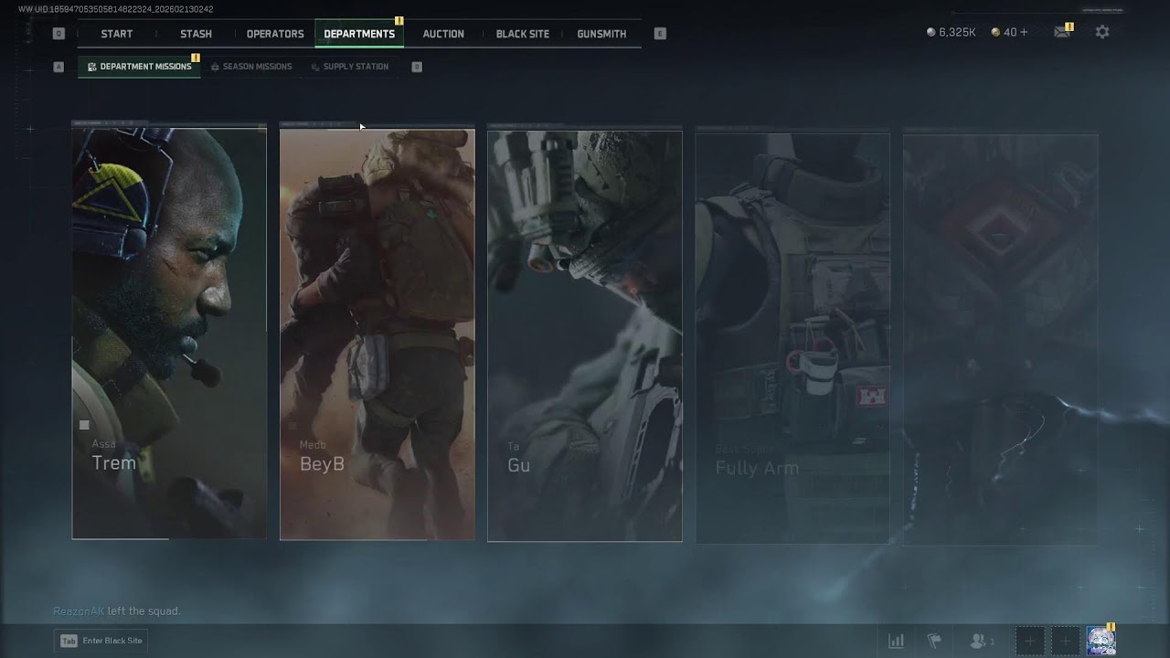Select the DEPARTMENTS tab
This screenshot has height=658, width=1170.
pos(359,34)
